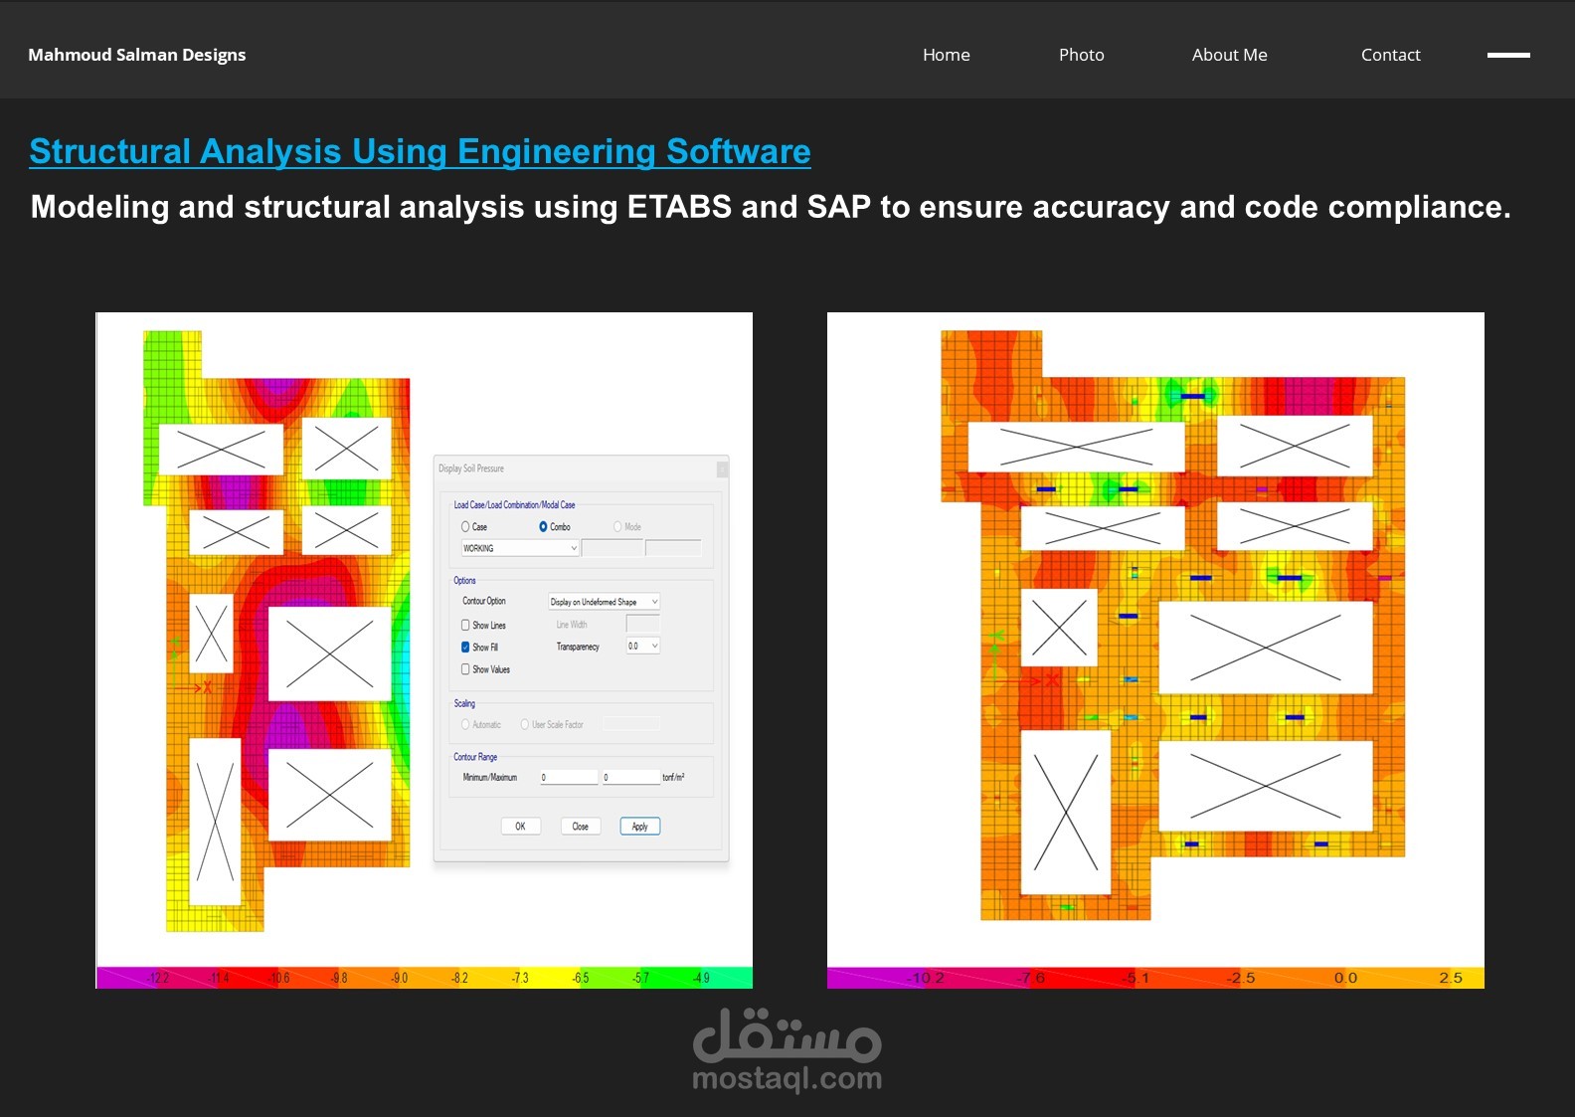This screenshot has width=1575, height=1117.
Task: Uncheck the Show Fill checkbox
Action: pyautogui.click(x=465, y=647)
